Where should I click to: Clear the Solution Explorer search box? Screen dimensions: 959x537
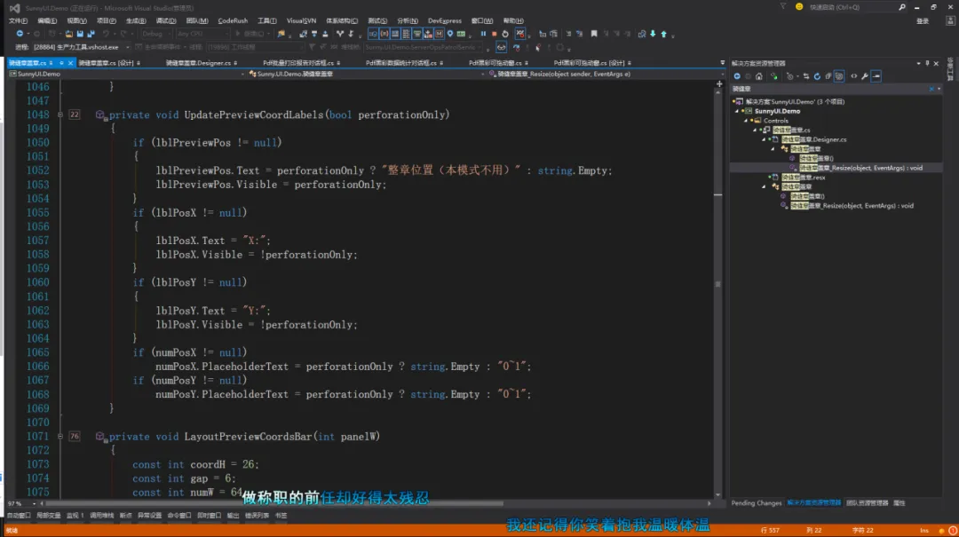(x=931, y=89)
